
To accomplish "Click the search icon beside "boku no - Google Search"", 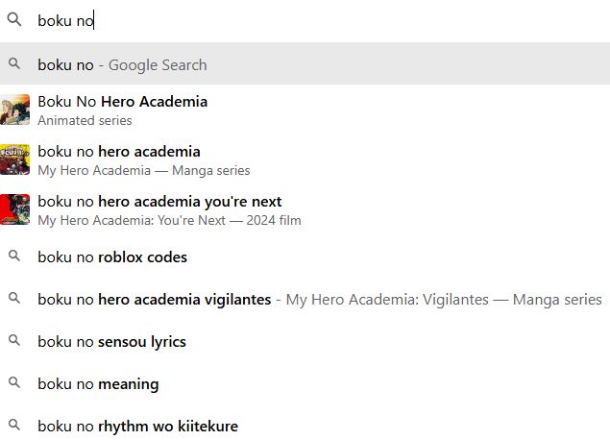I will 14,64.
